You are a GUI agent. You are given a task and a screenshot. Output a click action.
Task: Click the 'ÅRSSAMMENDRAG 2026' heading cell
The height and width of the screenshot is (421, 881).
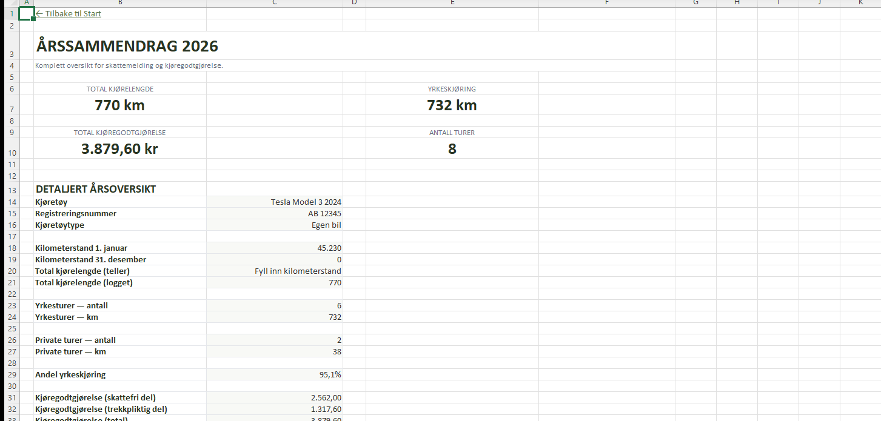[x=127, y=46]
